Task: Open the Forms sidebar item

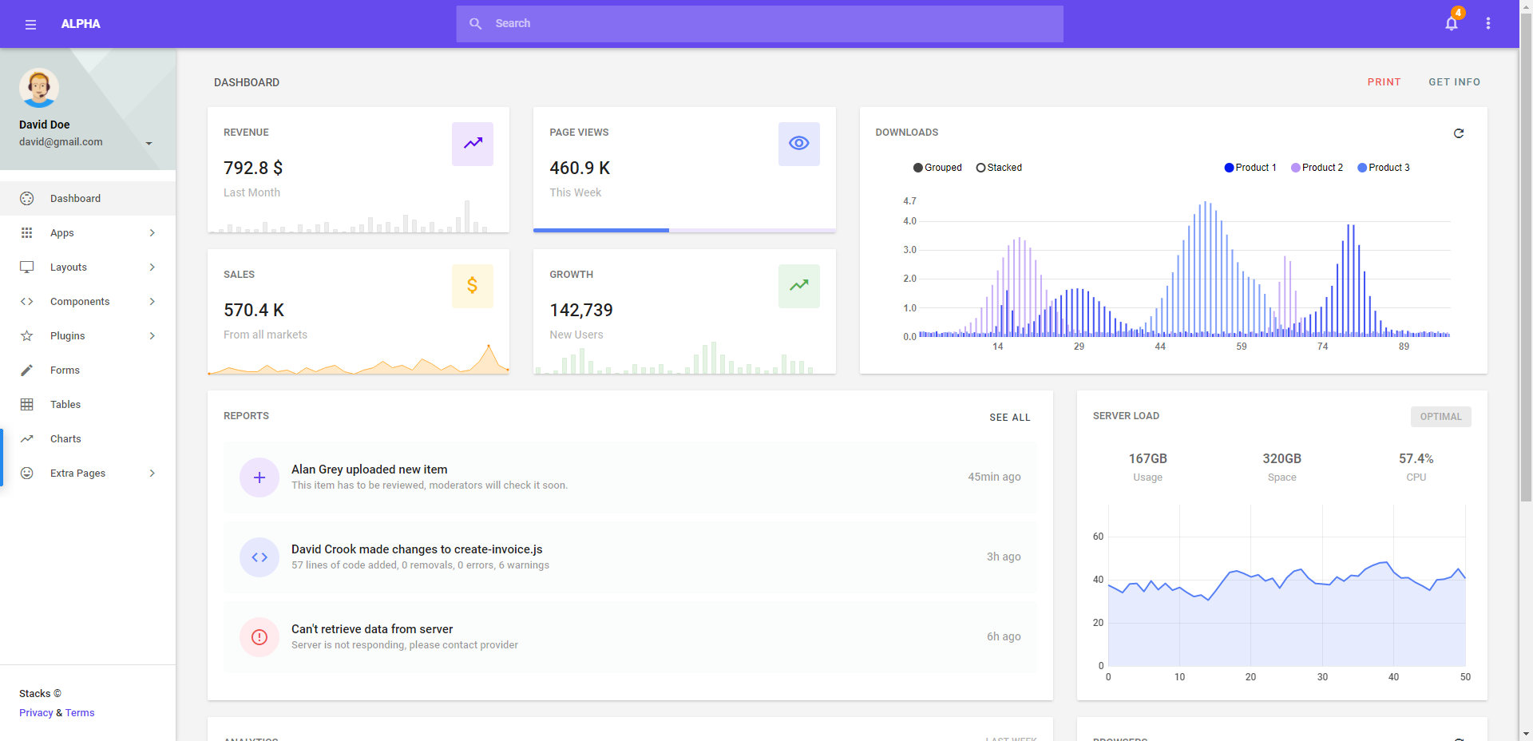Action: (x=88, y=370)
